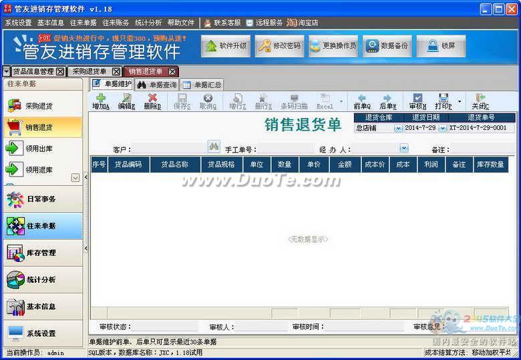Switch to the 单据维护 tab
The image size is (521, 360).
(112, 84)
